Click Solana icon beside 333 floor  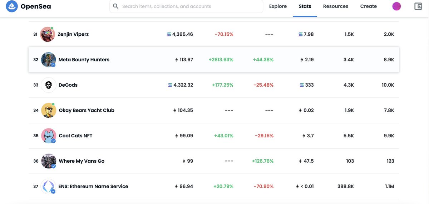302,85
